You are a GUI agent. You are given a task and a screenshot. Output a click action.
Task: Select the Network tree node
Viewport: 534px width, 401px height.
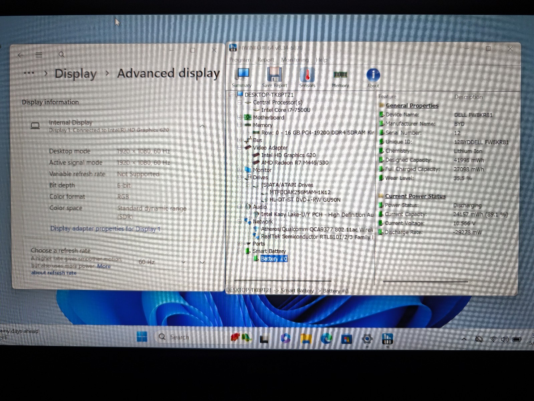coord(263,222)
